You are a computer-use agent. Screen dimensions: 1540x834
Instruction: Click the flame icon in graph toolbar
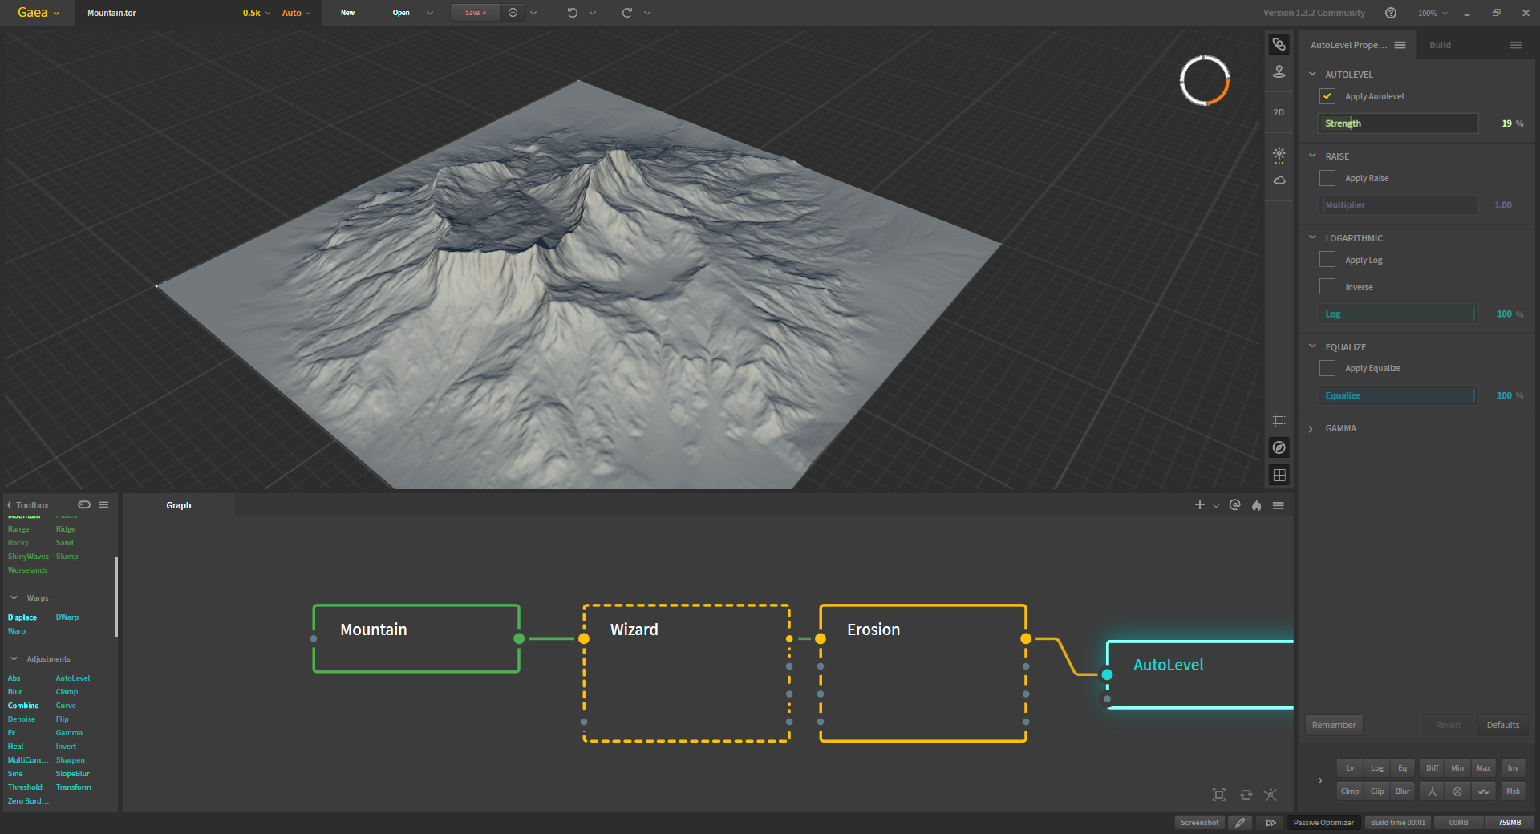tap(1256, 505)
